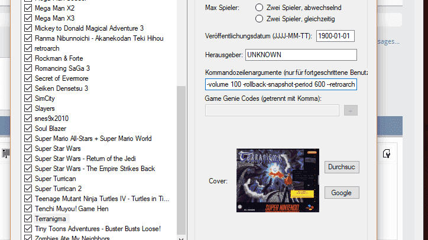This screenshot has height=240, width=428.
Task: Focus the Kommandozeilenargumente input field
Action: (281, 84)
